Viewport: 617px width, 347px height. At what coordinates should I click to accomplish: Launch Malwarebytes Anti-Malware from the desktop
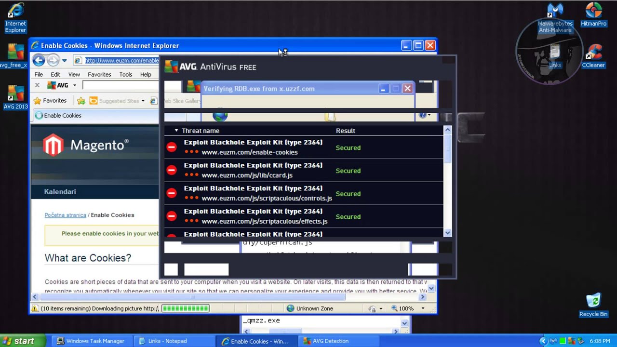pos(555,18)
